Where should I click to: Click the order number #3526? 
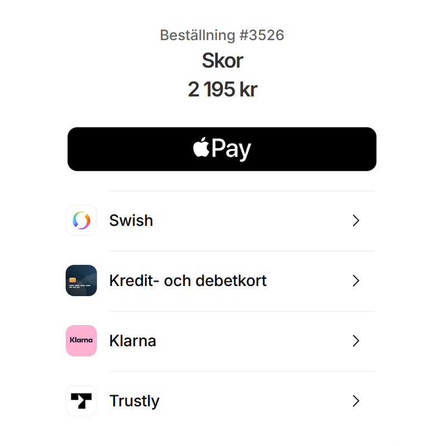(x=261, y=35)
